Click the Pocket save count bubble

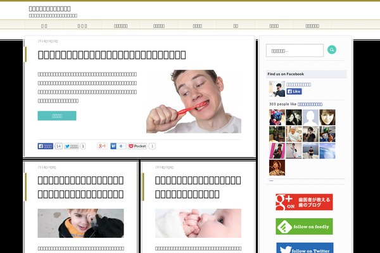(x=152, y=146)
